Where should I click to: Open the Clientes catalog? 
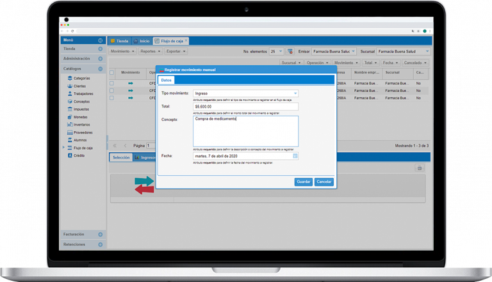pyautogui.click(x=79, y=86)
